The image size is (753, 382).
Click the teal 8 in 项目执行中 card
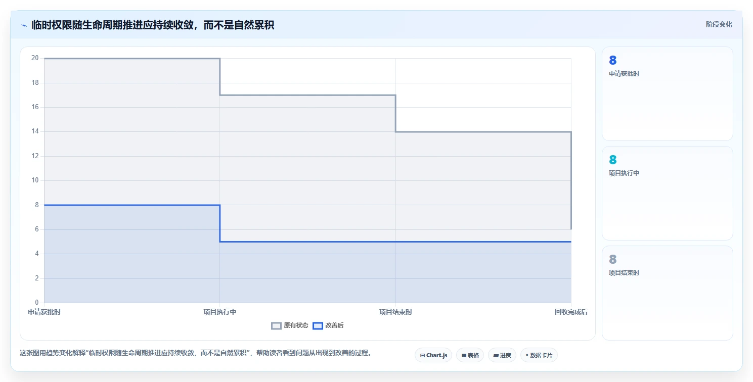(613, 160)
